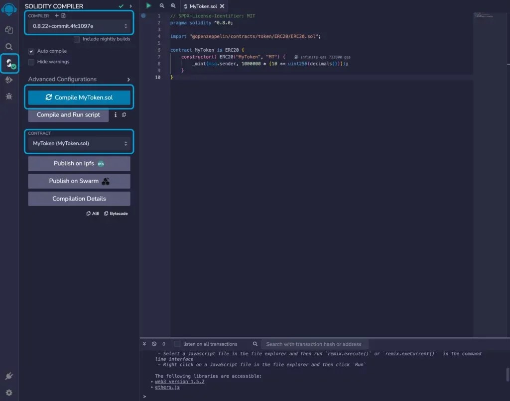Clear the terminal console icon
The height and width of the screenshot is (401, 510).
(154, 344)
